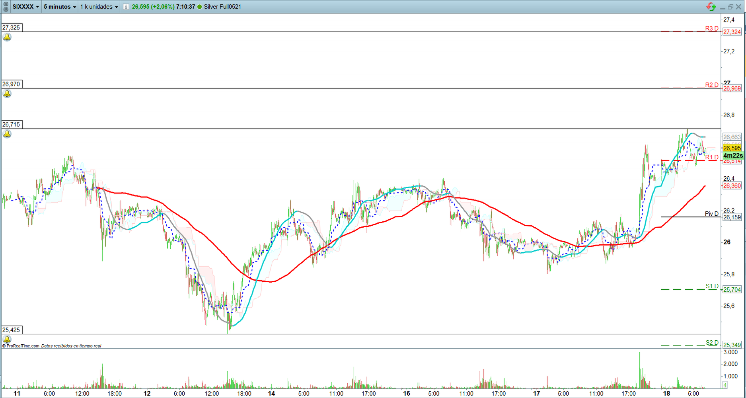Open the 1 k unidades dropdown

coord(99,7)
